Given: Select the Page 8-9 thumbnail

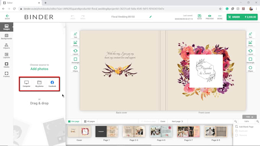Looking at the screenshot, I should pos(216,132).
